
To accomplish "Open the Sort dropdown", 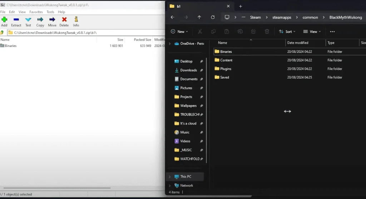I will 287,31.
